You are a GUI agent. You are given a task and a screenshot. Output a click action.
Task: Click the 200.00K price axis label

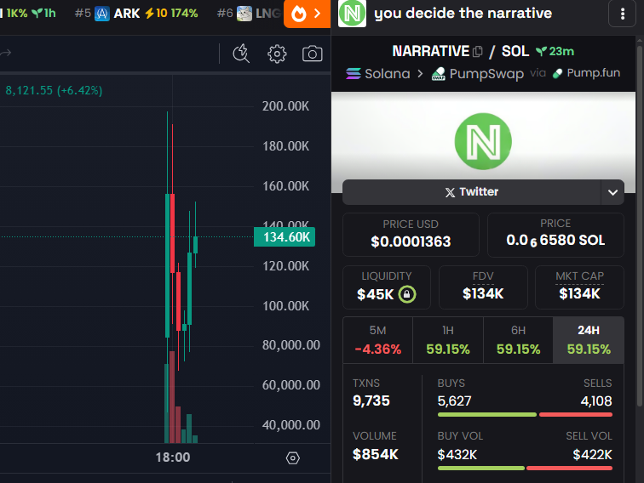(x=286, y=106)
